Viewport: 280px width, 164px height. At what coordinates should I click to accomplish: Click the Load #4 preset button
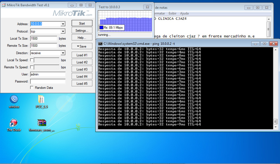[82, 76]
